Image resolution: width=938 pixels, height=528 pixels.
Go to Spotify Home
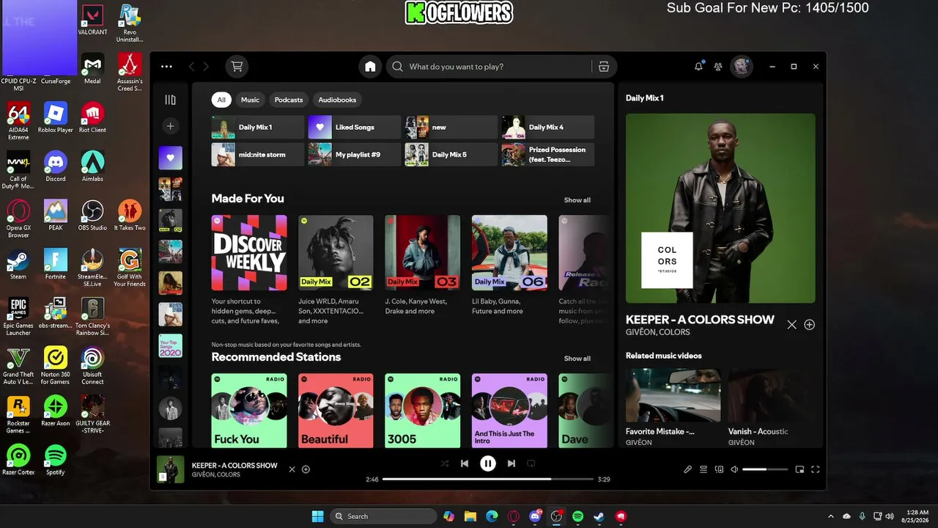coord(370,67)
